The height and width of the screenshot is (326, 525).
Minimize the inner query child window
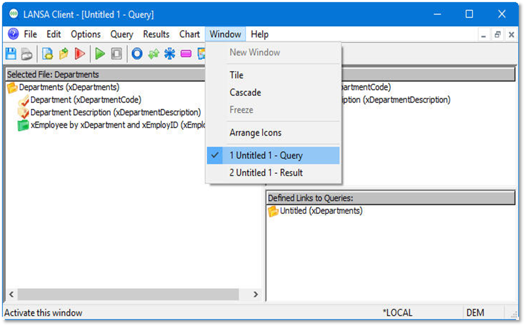(483, 34)
